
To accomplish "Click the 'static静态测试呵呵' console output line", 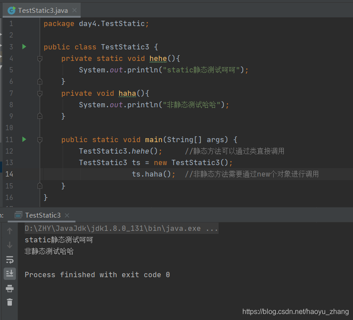I will tap(59, 240).
